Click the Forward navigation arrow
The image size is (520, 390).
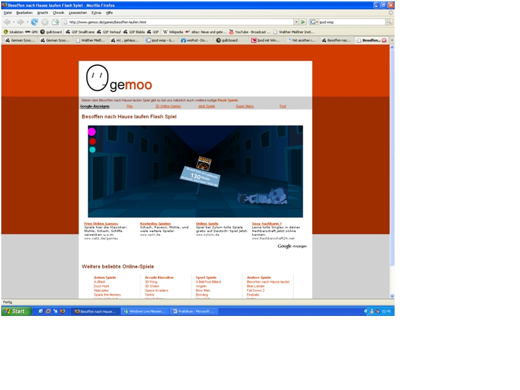(20, 22)
